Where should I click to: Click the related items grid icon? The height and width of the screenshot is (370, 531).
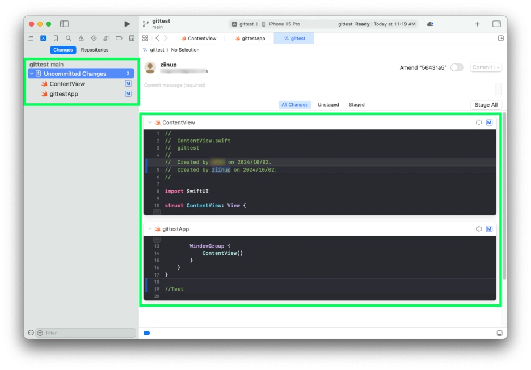pyautogui.click(x=145, y=38)
